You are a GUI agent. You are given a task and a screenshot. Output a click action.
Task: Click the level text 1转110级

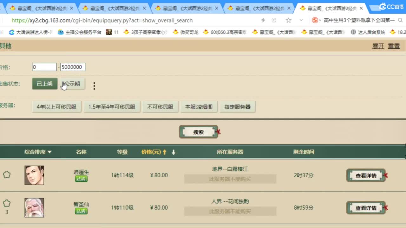point(122,208)
